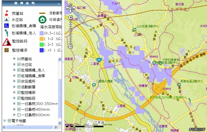
Task: Click the layer list scroll down arrow
Action: (60, 123)
